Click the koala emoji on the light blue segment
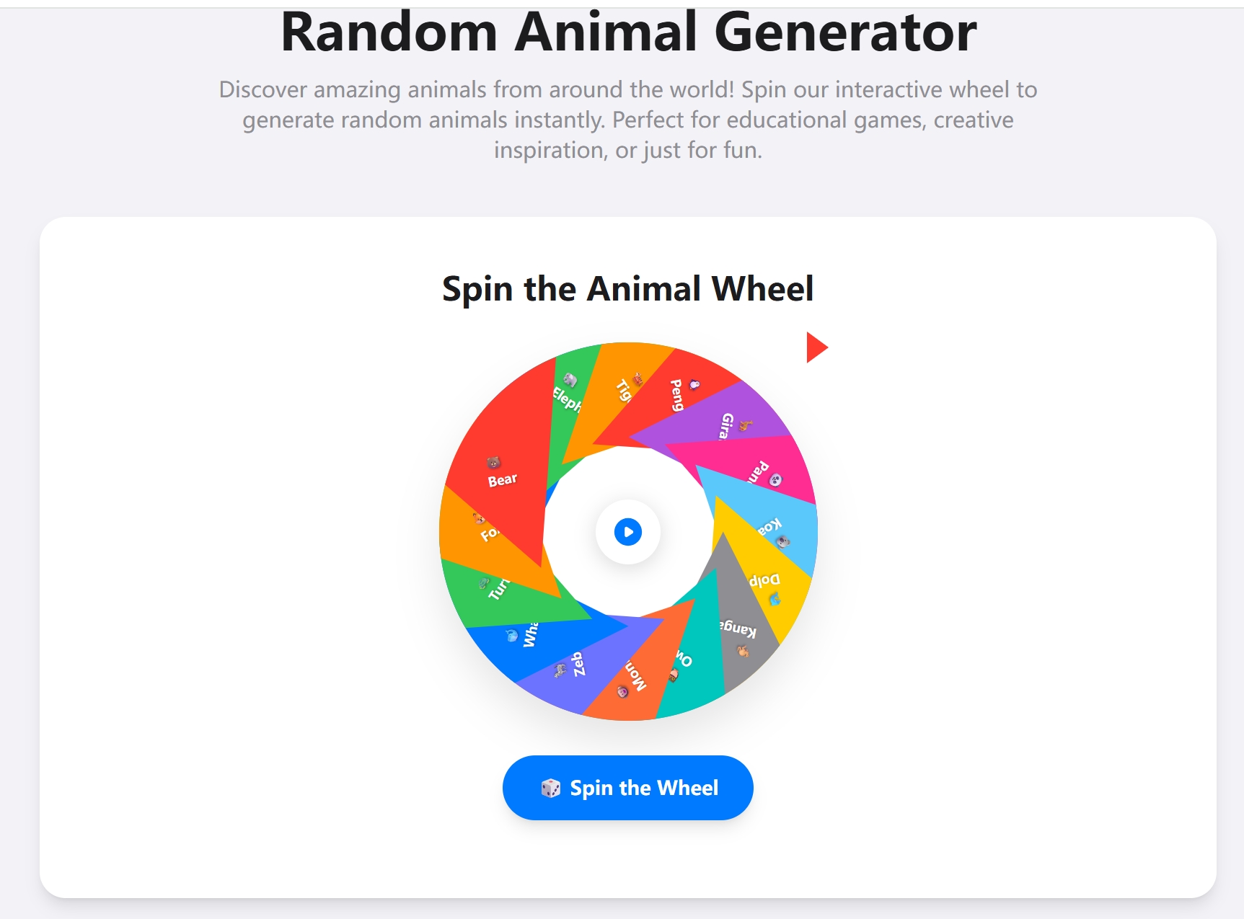Viewport: 1244px width, 919px height. click(x=783, y=542)
